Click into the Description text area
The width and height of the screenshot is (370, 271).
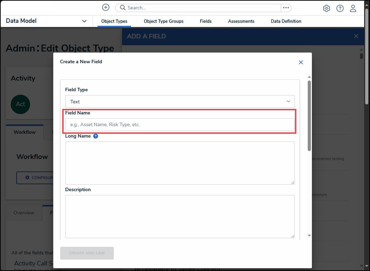tap(180, 216)
